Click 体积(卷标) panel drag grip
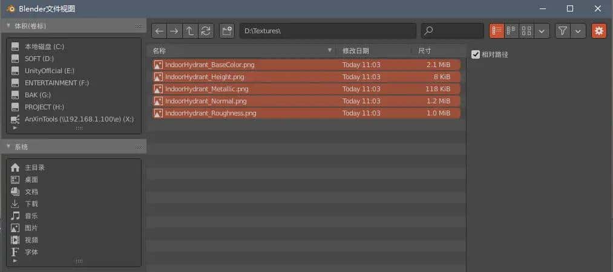 (x=139, y=26)
